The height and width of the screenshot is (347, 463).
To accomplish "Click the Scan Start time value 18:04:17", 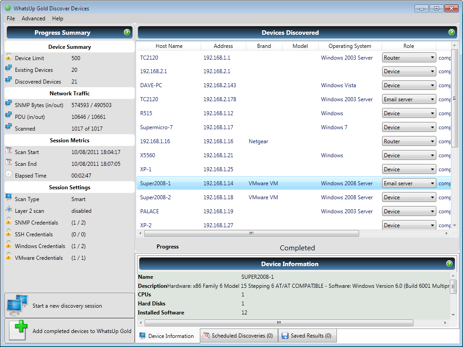I will pyautogui.click(x=109, y=152).
